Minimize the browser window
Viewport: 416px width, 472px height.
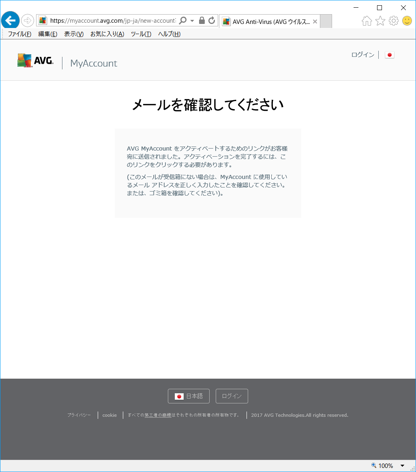(356, 8)
